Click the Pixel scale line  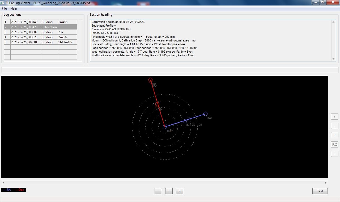pos(133,37)
